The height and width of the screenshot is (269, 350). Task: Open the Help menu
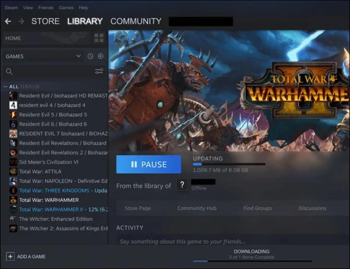tap(84, 8)
